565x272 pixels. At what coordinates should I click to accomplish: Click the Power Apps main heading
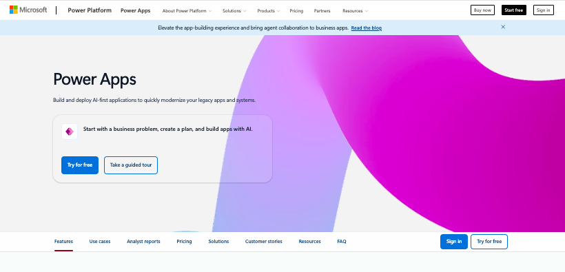(x=95, y=79)
